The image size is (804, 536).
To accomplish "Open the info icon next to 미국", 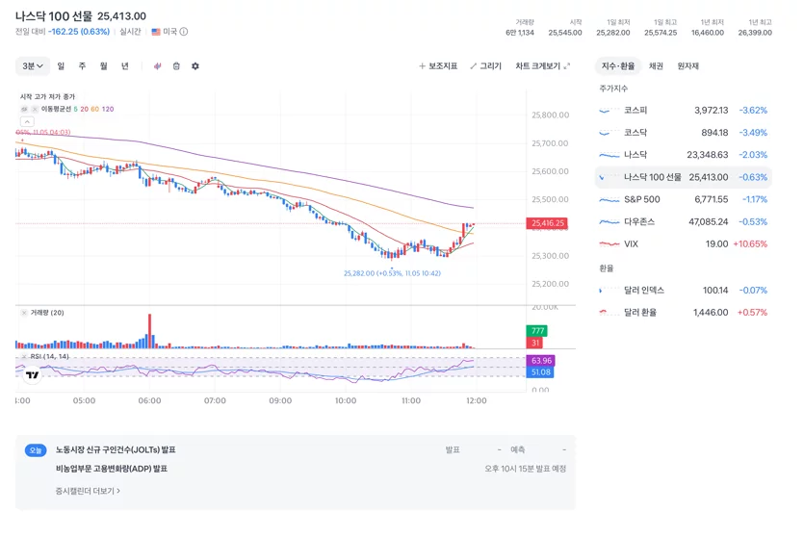I will pos(184,32).
